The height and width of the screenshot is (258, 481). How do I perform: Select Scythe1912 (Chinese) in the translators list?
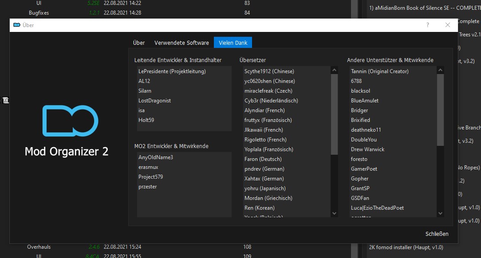tap(269, 71)
